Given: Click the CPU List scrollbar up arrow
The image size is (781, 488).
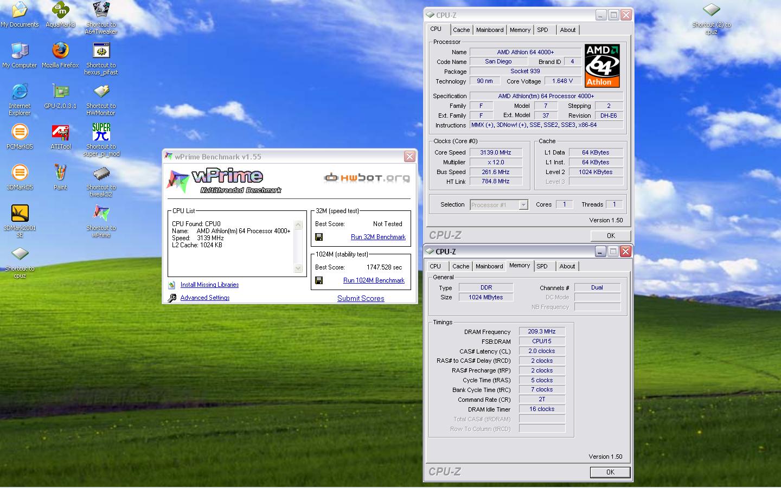Looking at the screenshot, I should (x=298, y=224).
